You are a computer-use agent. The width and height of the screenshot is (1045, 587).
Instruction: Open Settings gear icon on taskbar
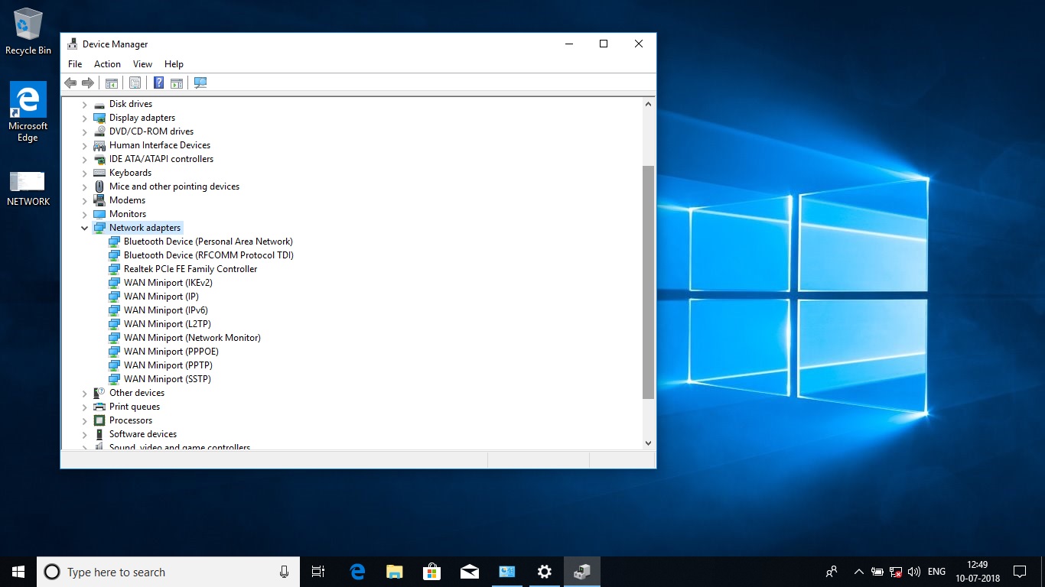545,572
